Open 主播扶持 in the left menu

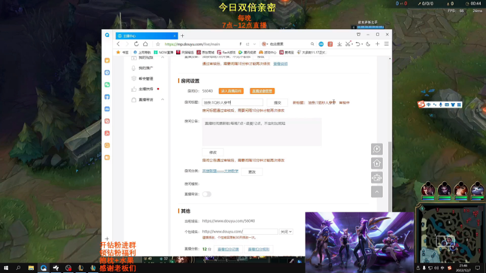point(146,89)
